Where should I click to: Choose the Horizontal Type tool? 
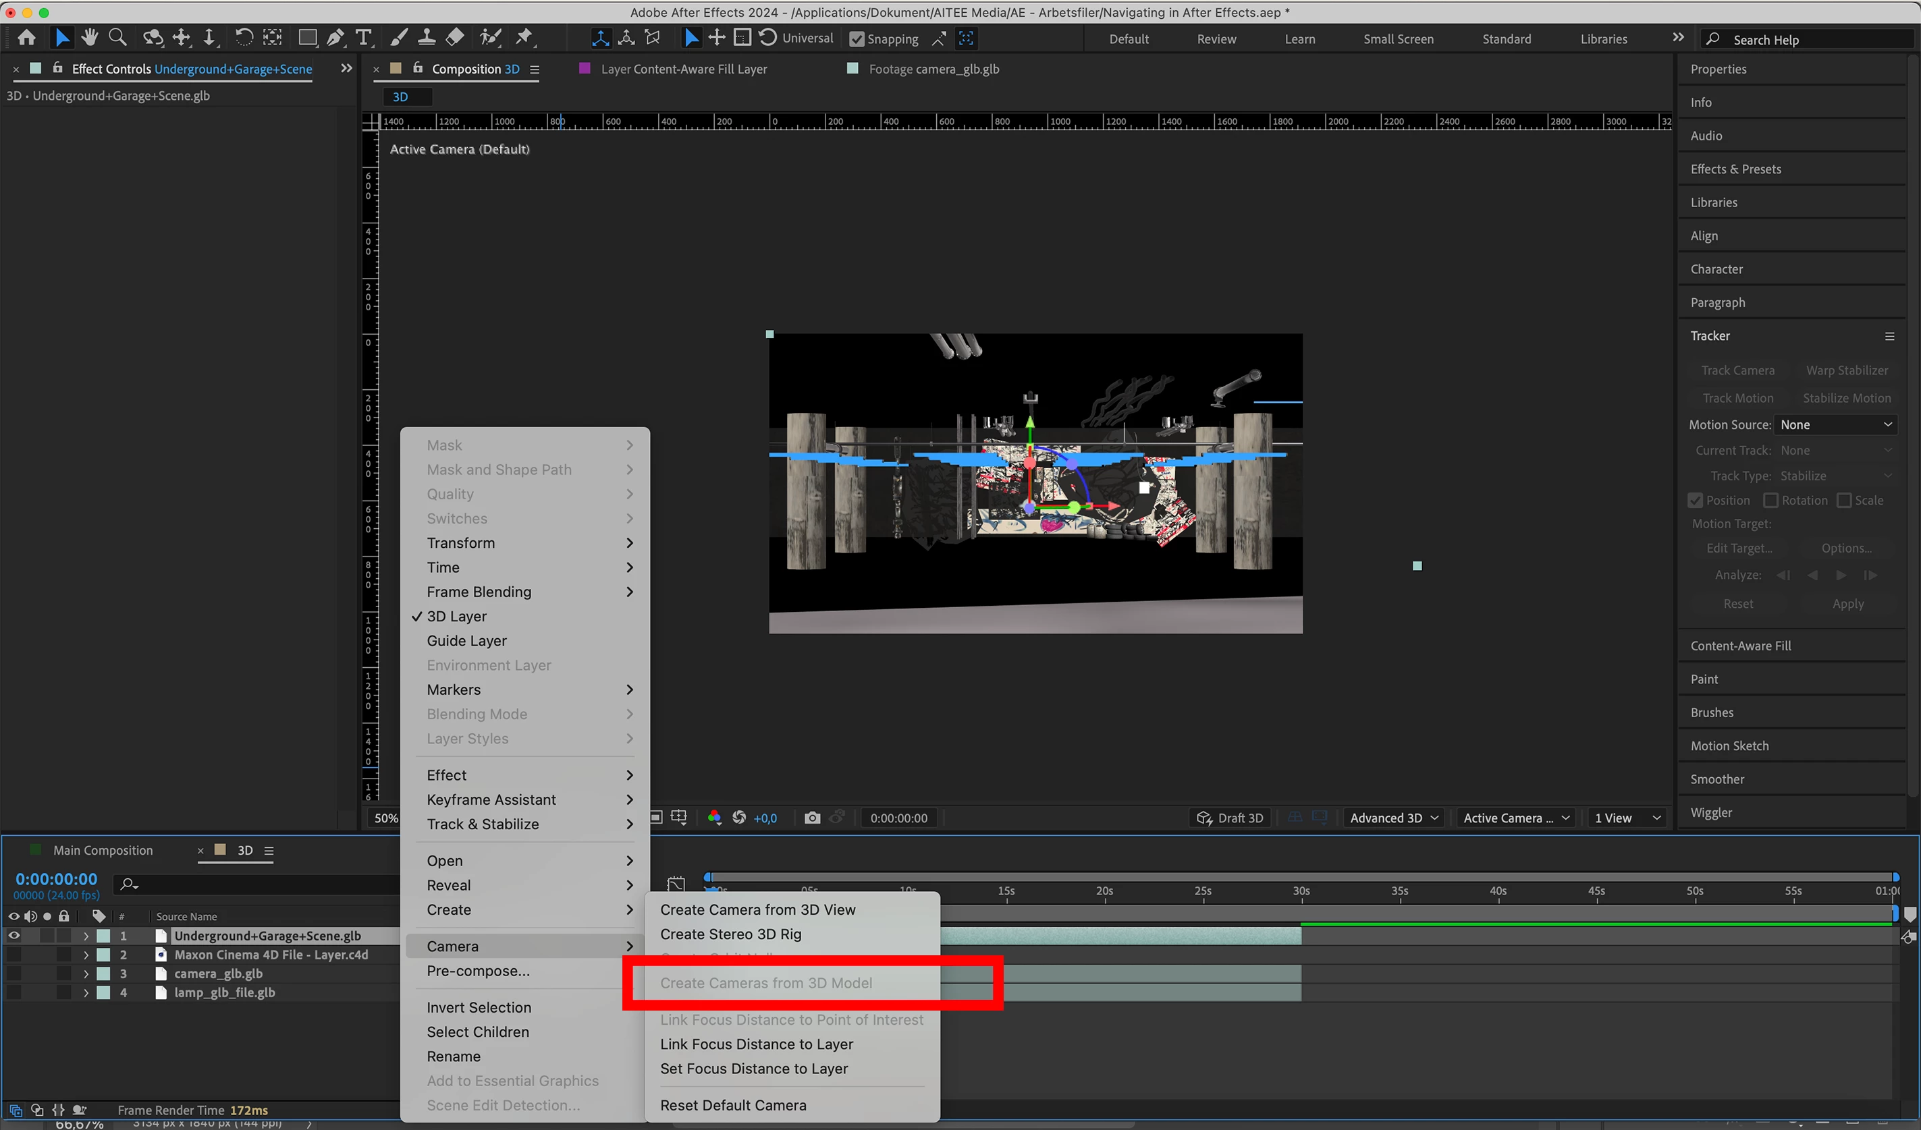364,37
